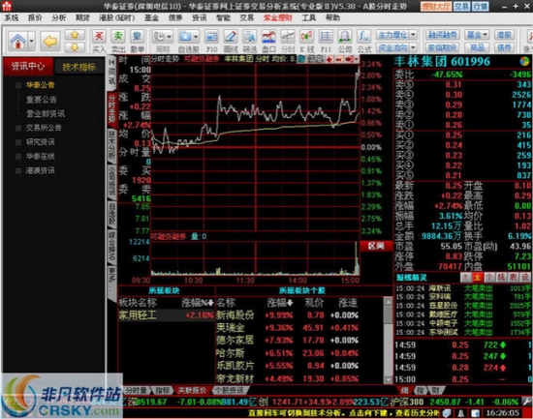Click the red minus icon above chart
This screenshot has width=533, height=419.
(339, 59)
